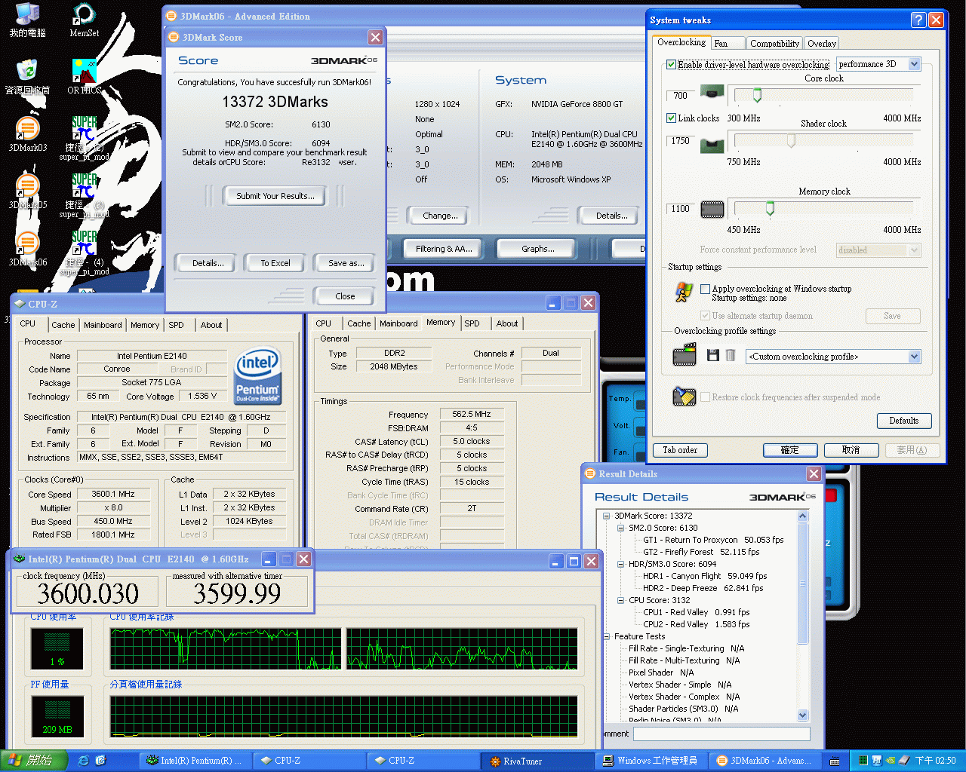Open the My Computer desktop icon

coord(27,20)
